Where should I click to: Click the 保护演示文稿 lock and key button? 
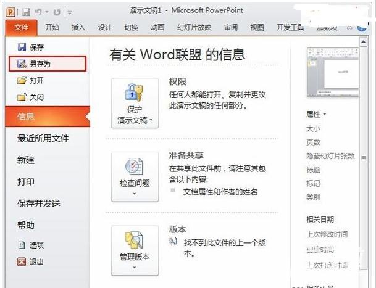click(135, 103)
